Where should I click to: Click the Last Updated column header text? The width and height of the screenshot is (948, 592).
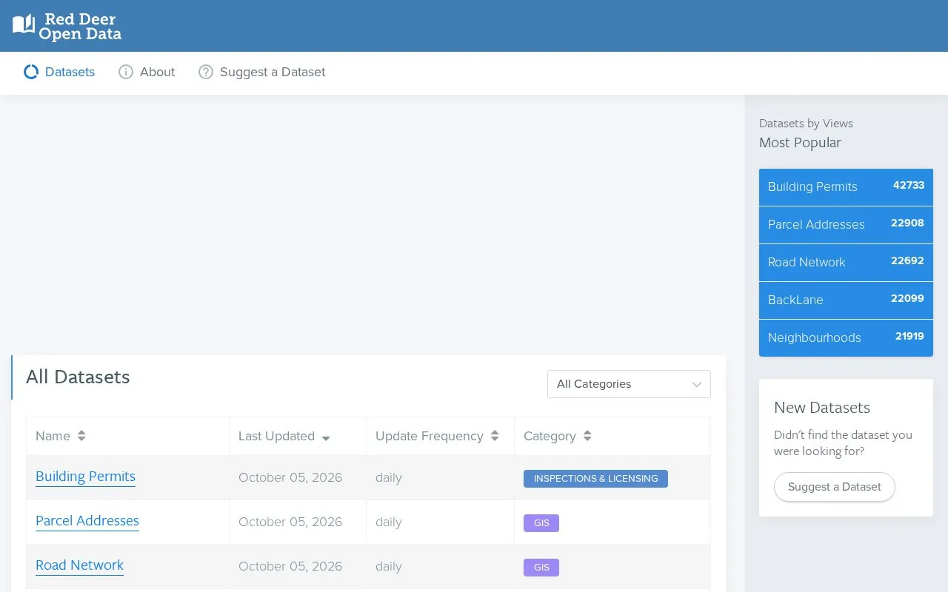276,436
